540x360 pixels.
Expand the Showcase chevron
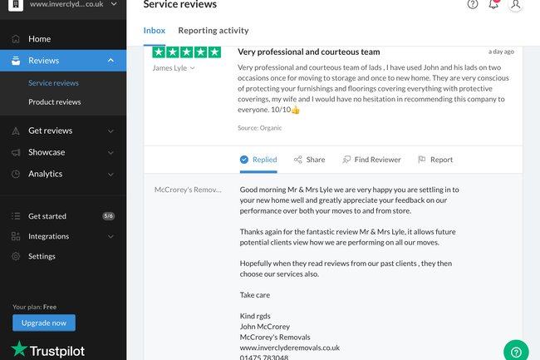coord(110,153)
